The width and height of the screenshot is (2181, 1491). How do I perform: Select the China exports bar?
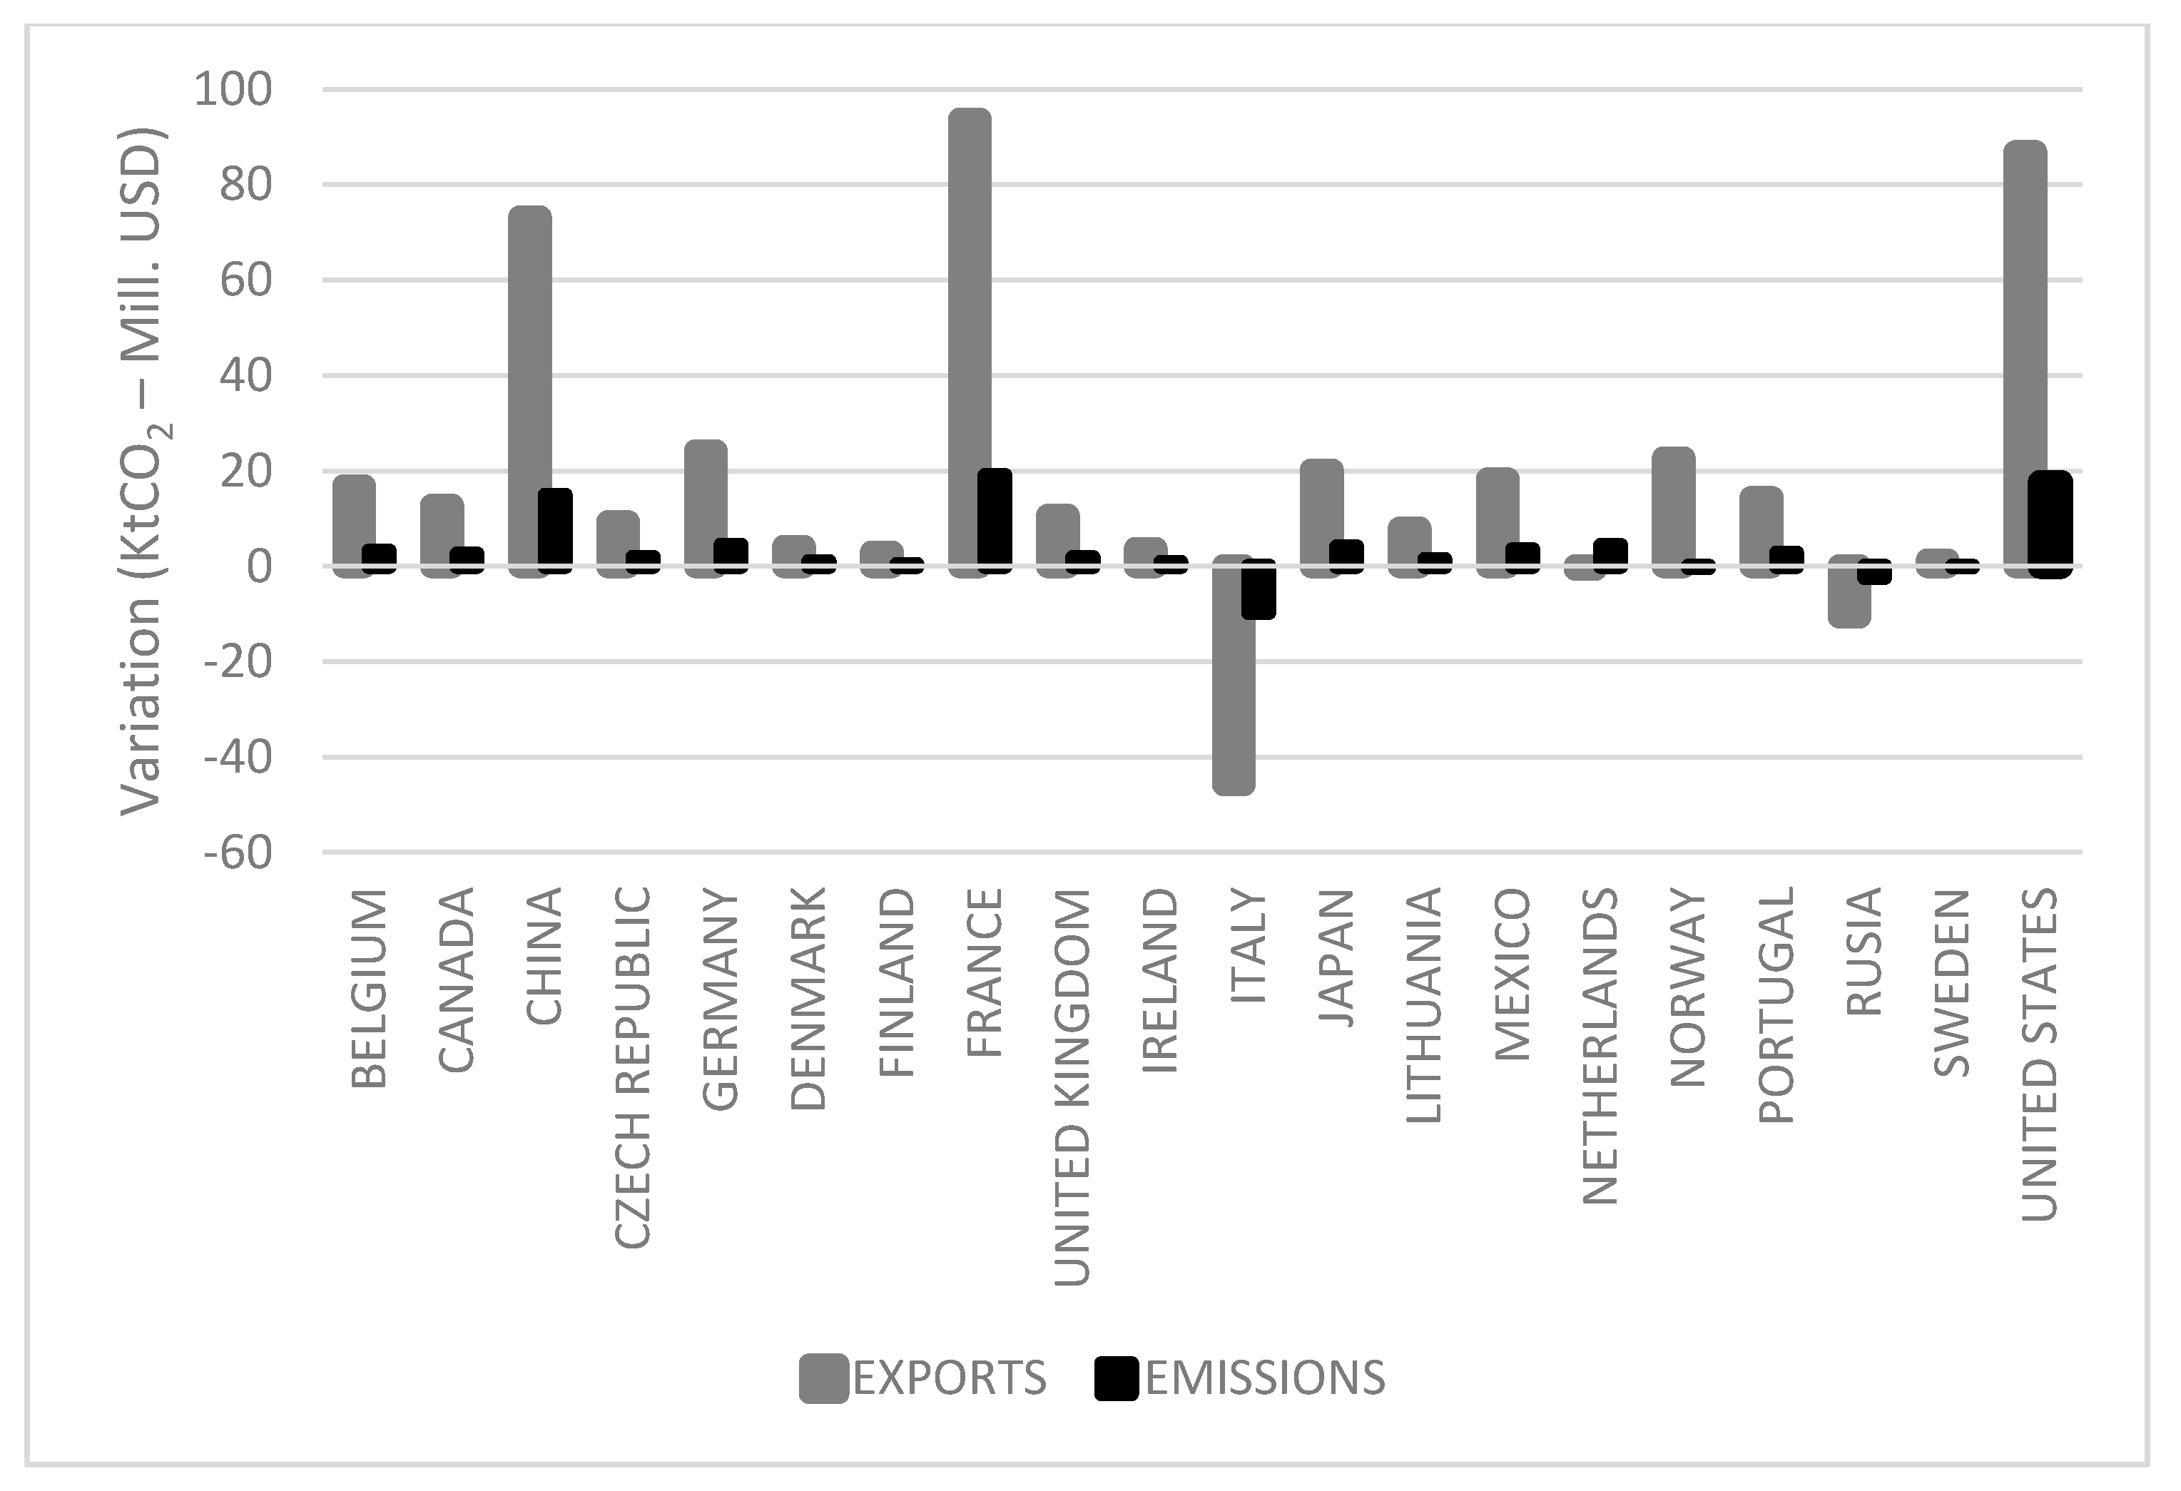(x=530, y=391)
